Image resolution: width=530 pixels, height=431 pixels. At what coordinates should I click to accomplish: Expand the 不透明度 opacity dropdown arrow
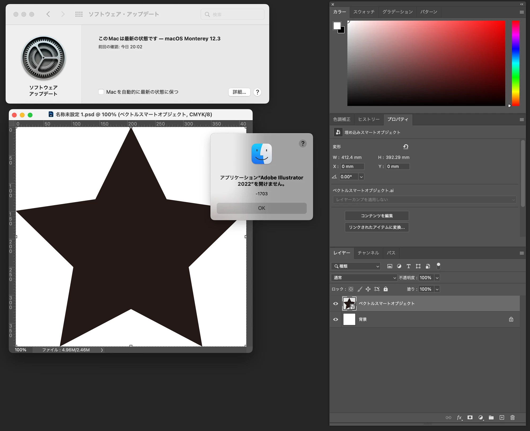[x=437, y=278]
